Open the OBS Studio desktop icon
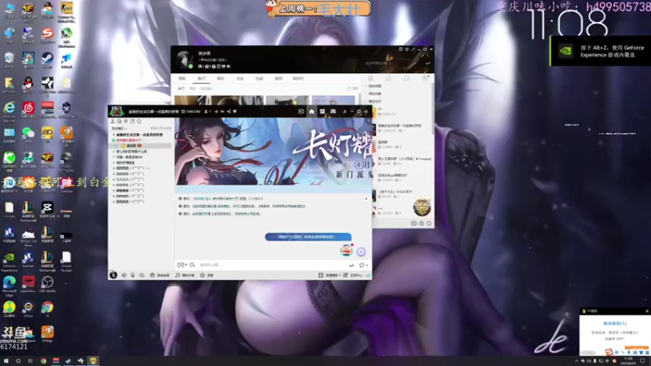The height and width of the screenshot is (366, 651). (47, 284)
